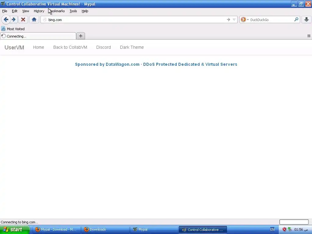This screenshot has width=312, height=234.
Task: Click the 01:56 system clock
Action: pyautogui.click(x=301, y=229)
